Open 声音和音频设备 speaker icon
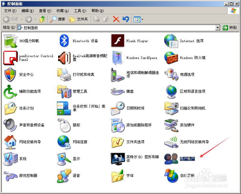241x194 pixels. click(10, 125)
